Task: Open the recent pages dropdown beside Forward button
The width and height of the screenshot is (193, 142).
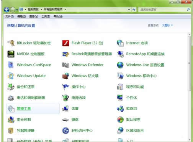Action: (x=17, y=10)
